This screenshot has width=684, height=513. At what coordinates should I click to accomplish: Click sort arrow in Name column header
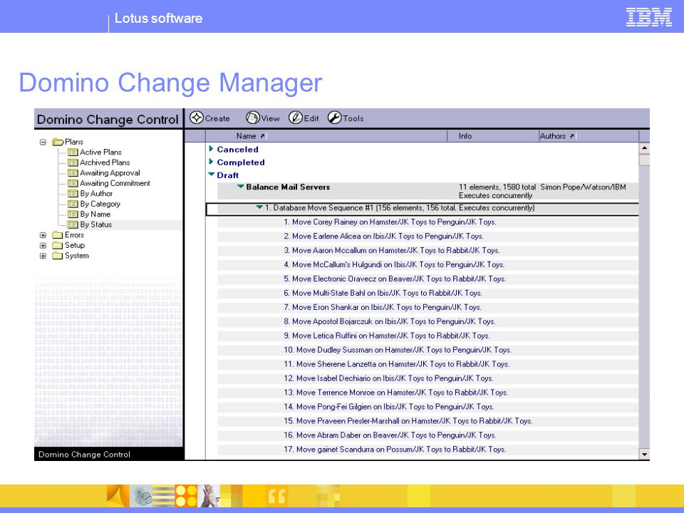pyautogui.click(x=262, y=136)
